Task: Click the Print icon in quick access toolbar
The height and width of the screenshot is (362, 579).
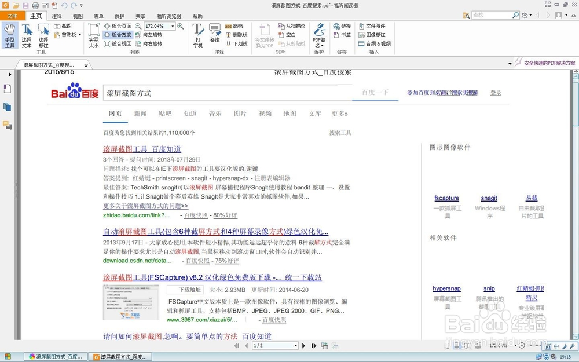Action: (35, 5)
